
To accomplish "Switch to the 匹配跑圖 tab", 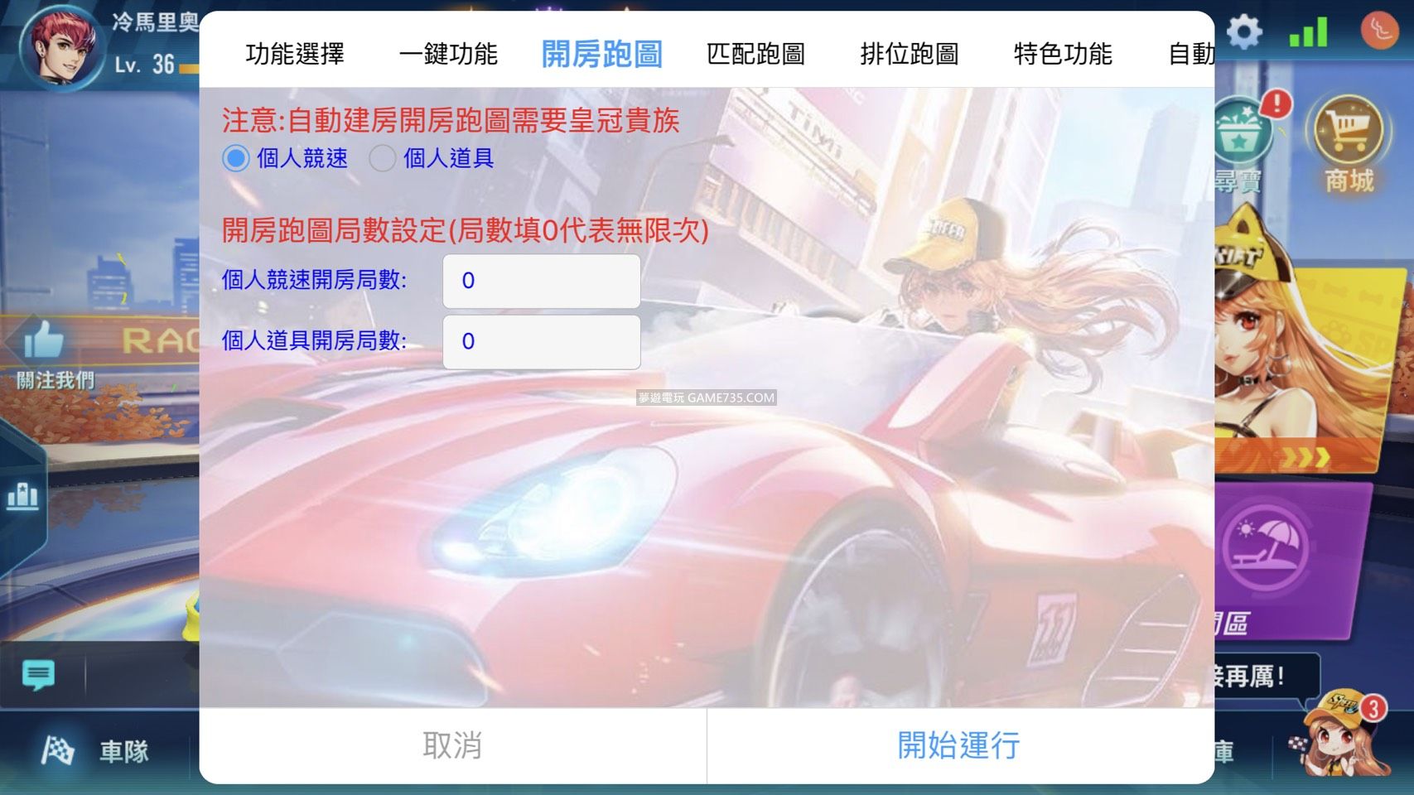I will pyautogui.click(x=756, y=53).
